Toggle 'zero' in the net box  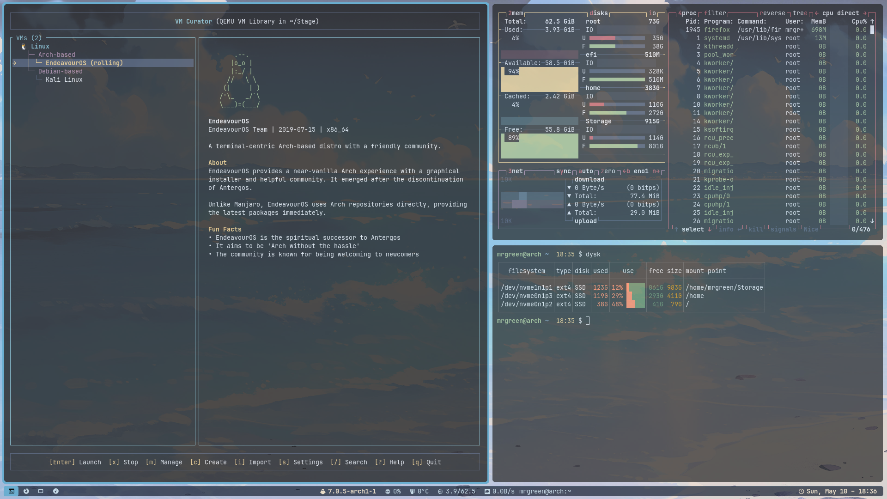click(608, 171)
